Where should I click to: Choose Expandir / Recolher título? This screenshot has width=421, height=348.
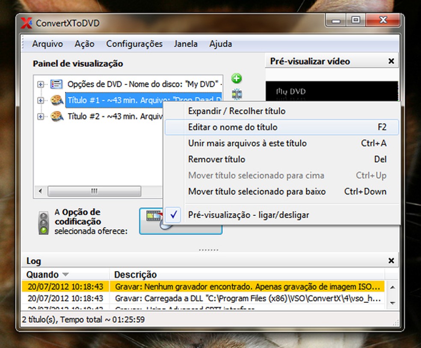282,111
